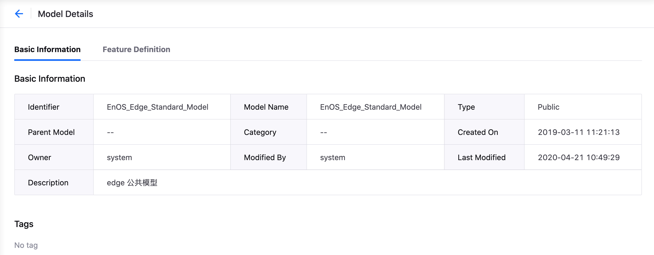Click the Parent Model empty value dashes
The image size is (654, 255).
point(110,132)
